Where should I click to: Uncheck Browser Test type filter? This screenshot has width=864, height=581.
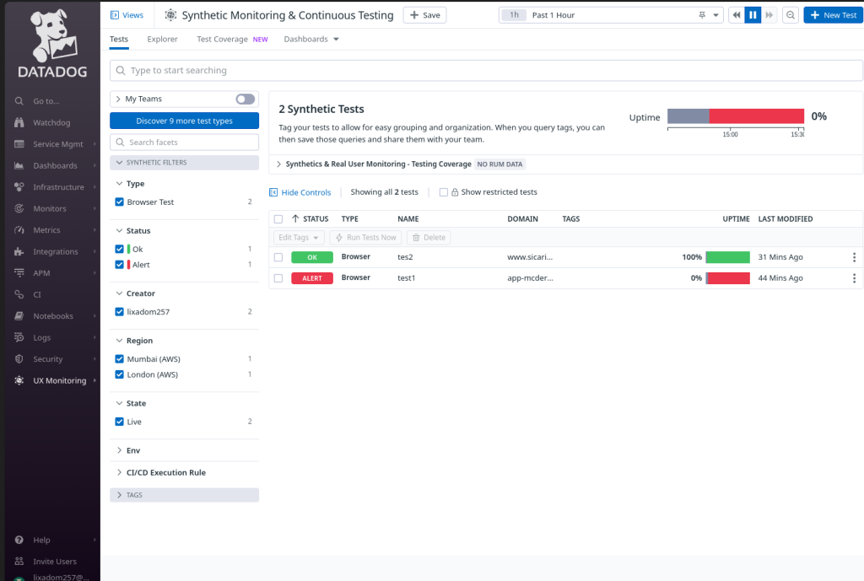click(x=119, y=202)
